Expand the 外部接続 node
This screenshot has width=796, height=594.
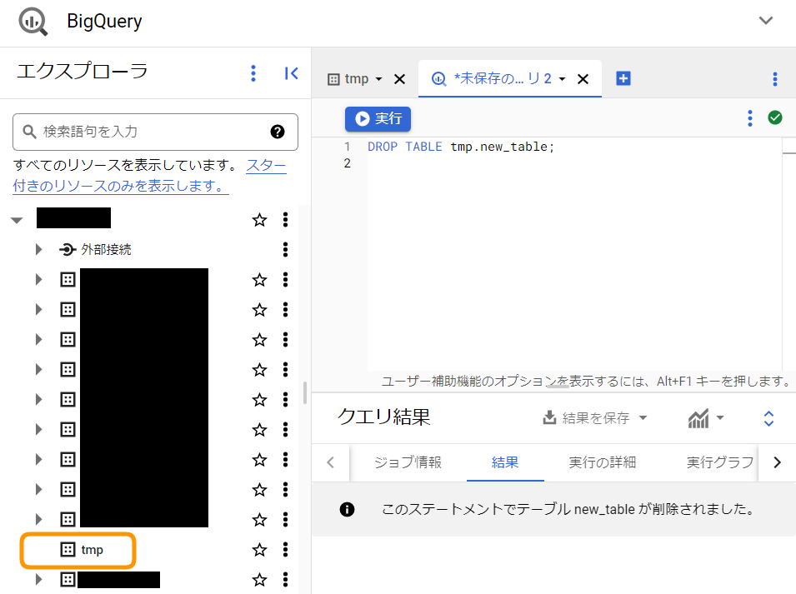pos(38,249)
